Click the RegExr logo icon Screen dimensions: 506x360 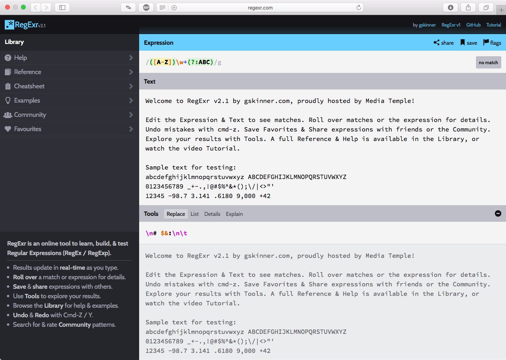9,25
